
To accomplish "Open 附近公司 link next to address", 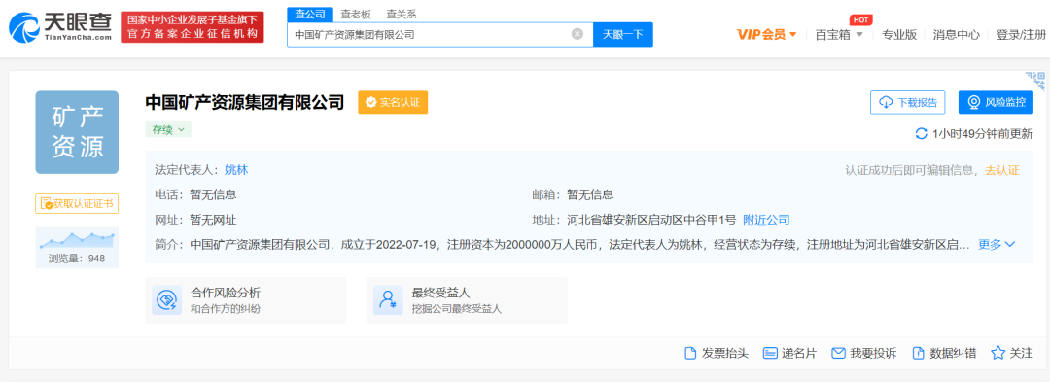I will coord(767,220).
